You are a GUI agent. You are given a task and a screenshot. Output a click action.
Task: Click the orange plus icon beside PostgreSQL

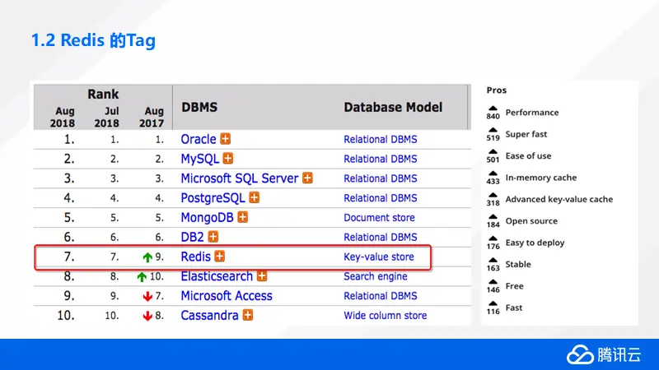[255, 197]
